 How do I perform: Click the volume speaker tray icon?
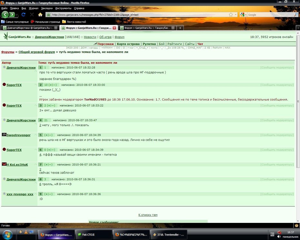click(279, 237)
